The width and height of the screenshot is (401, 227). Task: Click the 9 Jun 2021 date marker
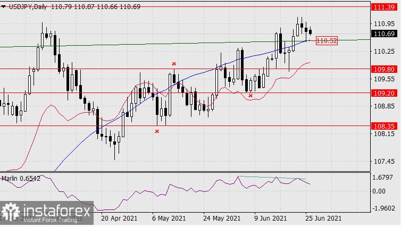270,218
